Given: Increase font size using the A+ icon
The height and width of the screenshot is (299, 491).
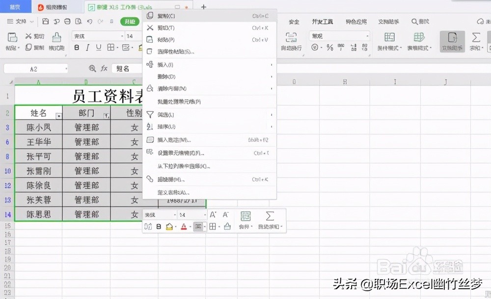Looking at the screenshot, I should 213,215.
